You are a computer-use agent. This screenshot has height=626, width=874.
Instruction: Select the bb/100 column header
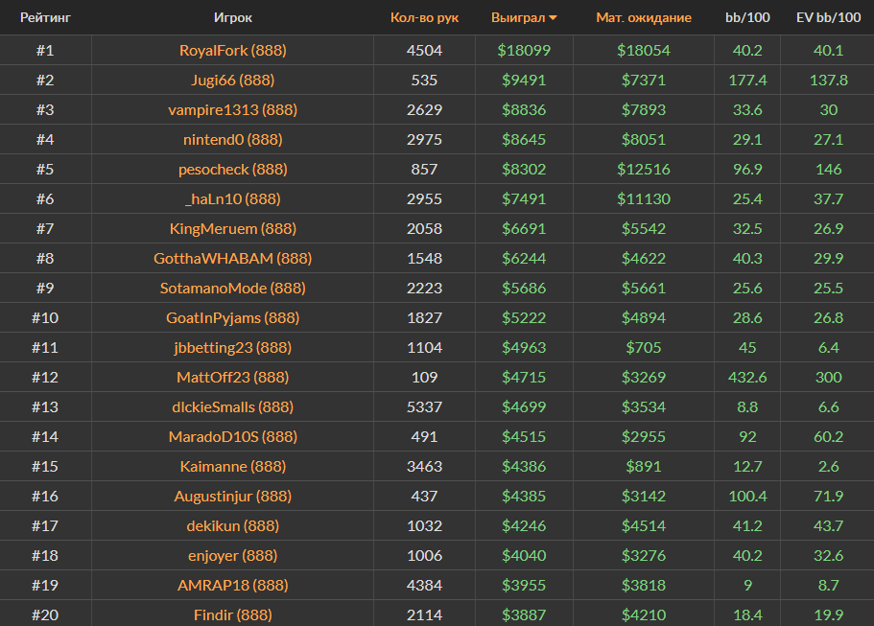coord(746,18)
